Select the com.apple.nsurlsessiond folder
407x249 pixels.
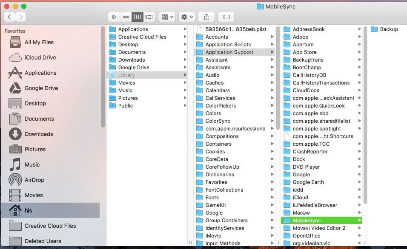pos(234,129)
